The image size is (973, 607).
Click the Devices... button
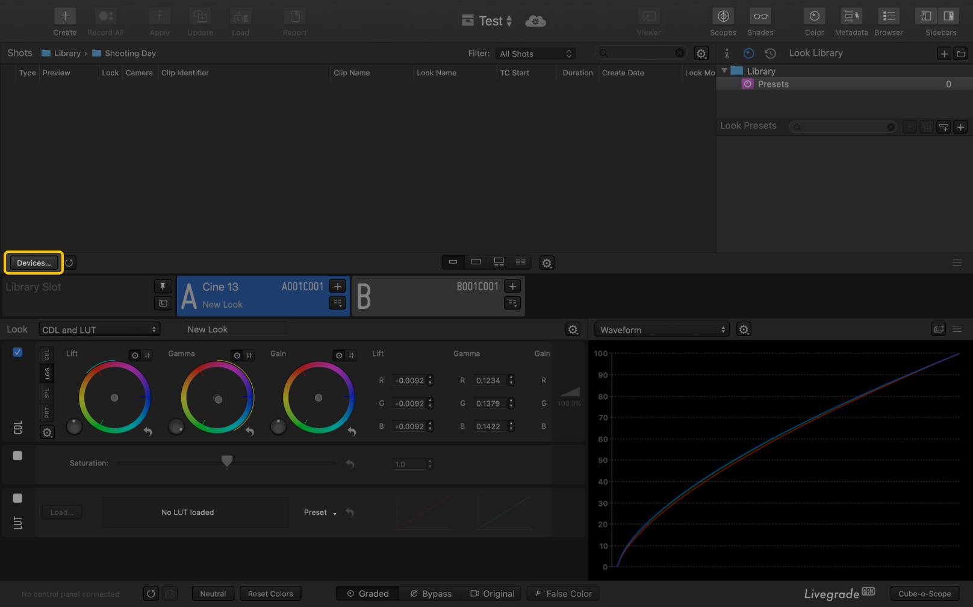pos(34,263)
